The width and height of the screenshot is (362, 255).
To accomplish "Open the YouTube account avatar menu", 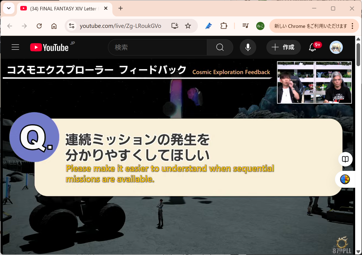I will 336,47.
